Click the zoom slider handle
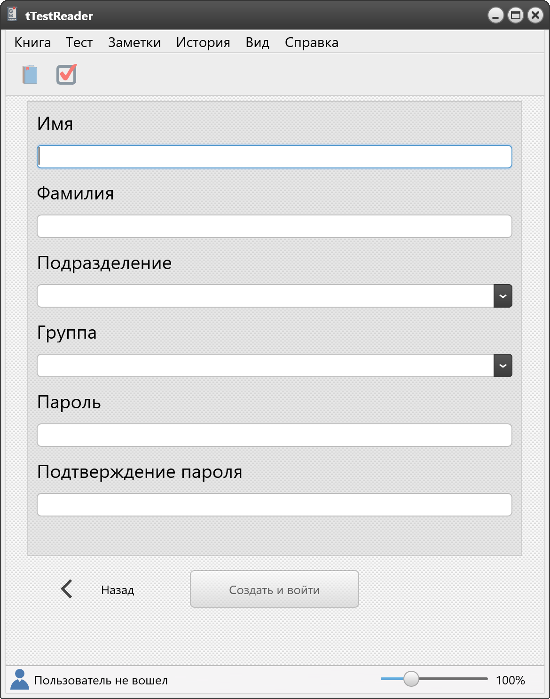This screenshot has width=550, height=699. [x=411, y=679]
